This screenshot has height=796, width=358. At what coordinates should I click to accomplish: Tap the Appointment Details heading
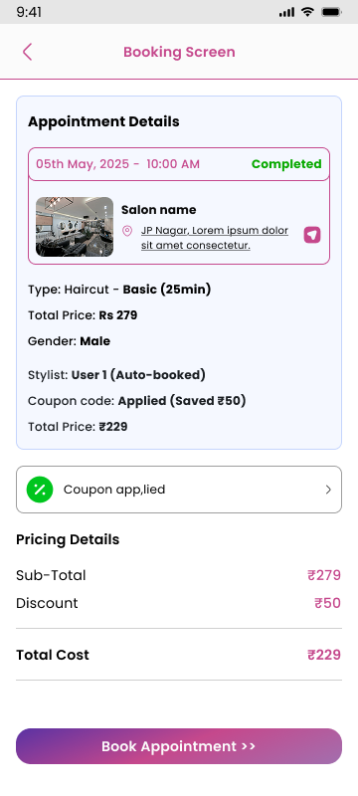103,121
